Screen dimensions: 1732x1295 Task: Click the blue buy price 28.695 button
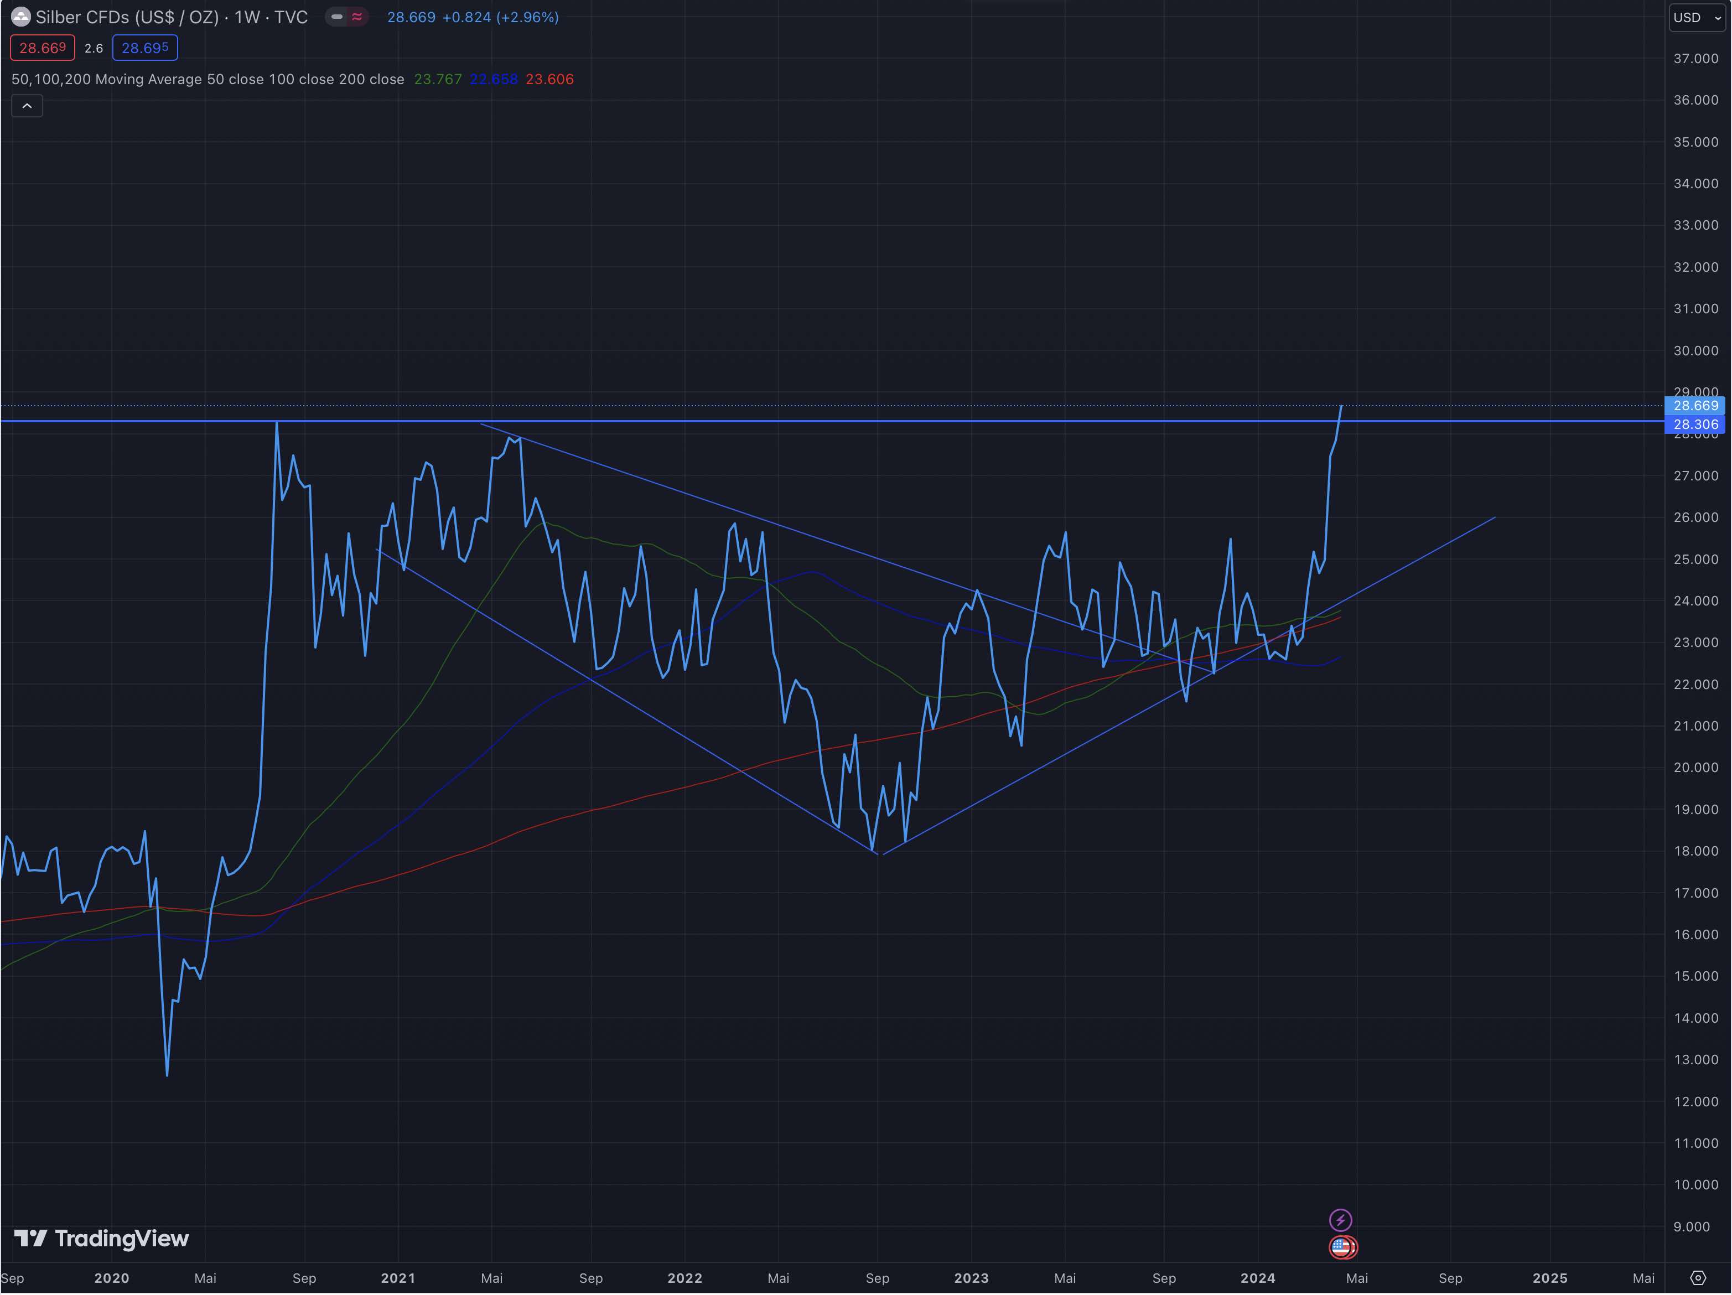[x=145, y=48]
